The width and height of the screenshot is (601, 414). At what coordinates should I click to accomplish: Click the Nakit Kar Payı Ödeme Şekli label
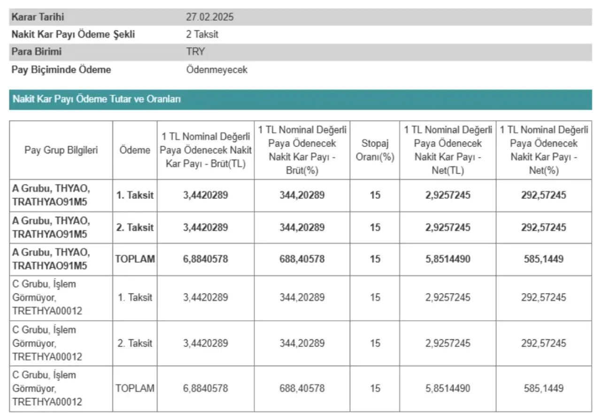(x=73, y=34)
